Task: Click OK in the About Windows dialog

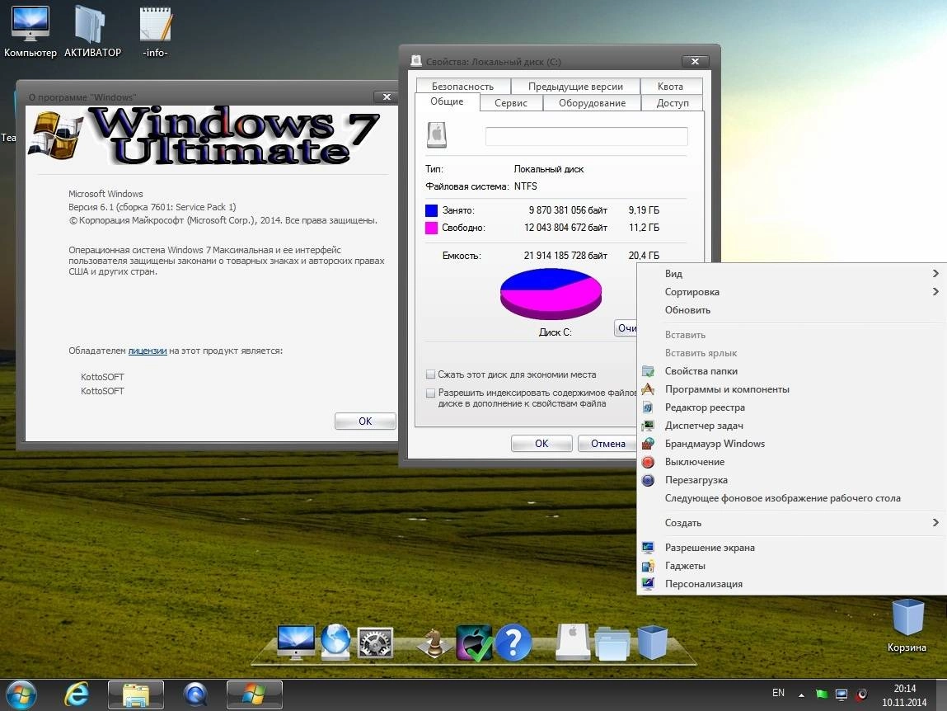Action: coord(365,421)
